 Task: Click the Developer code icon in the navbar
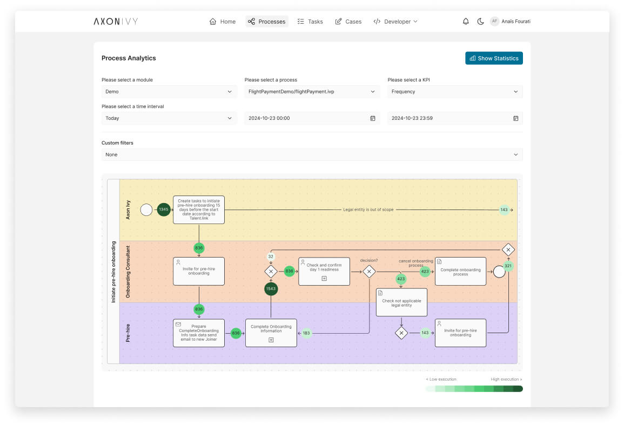click(x=377, y=22)
